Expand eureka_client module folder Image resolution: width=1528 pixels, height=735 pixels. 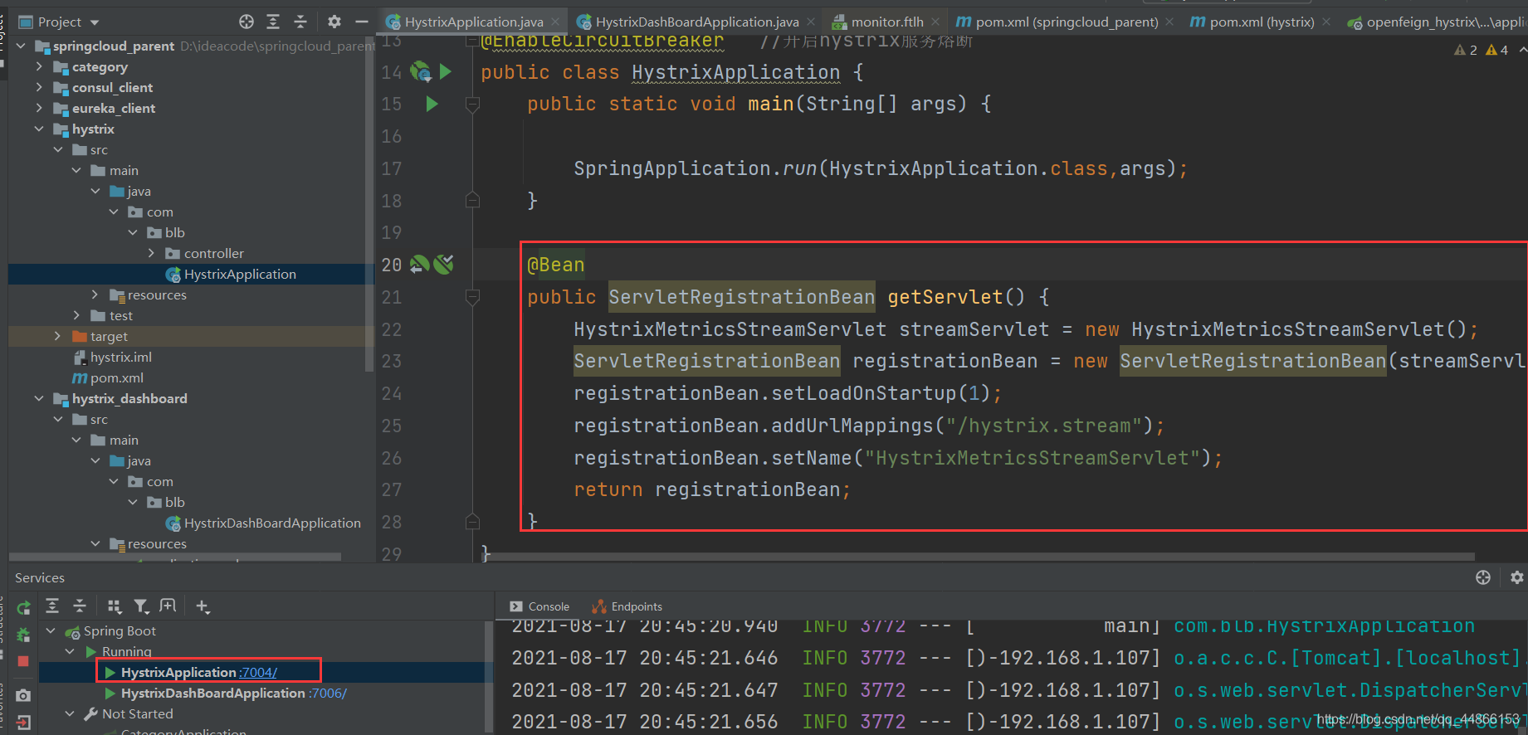point(39,108)
